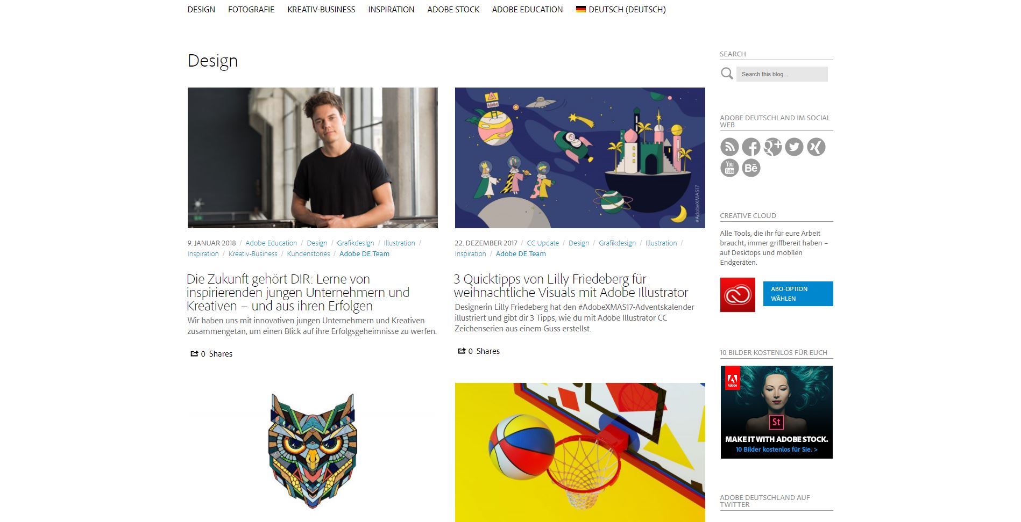Open the Kreativ-Business menu item

point(321,9)
